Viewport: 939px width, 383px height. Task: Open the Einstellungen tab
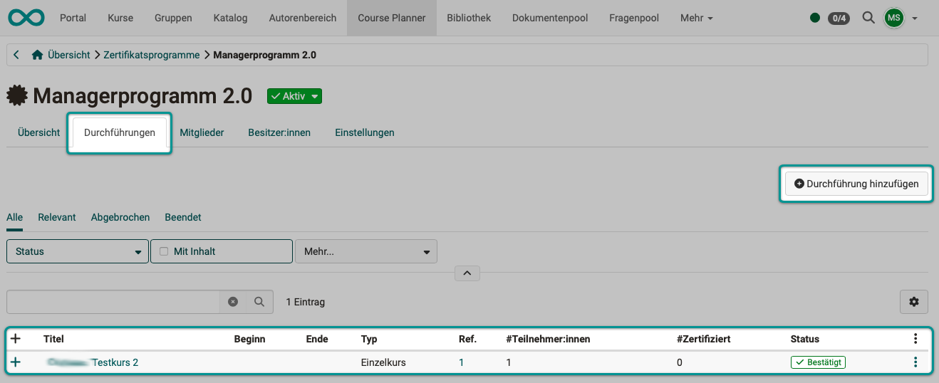pos(365,132)
